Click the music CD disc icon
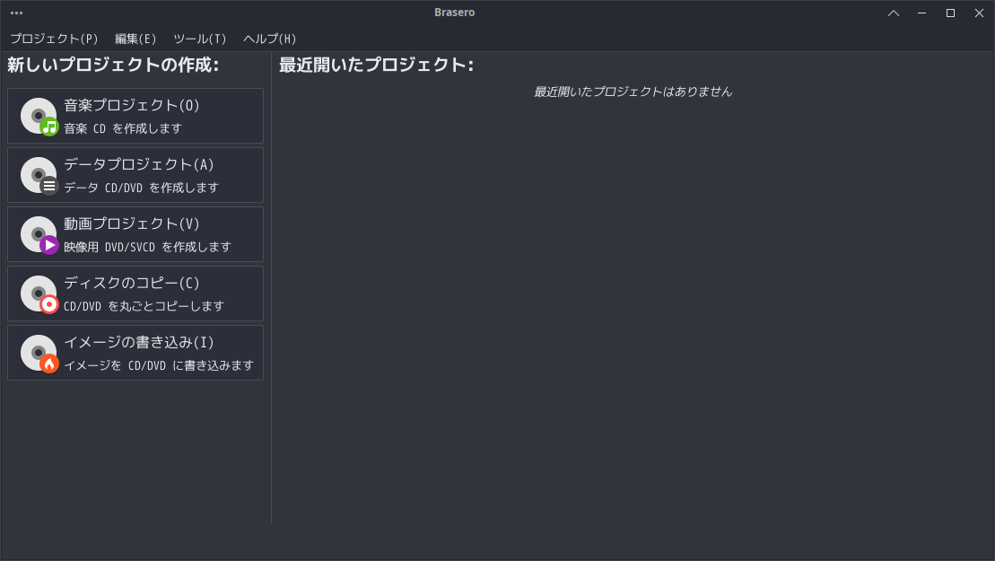Viewport: 995px width, 561px height. (39, 117)
